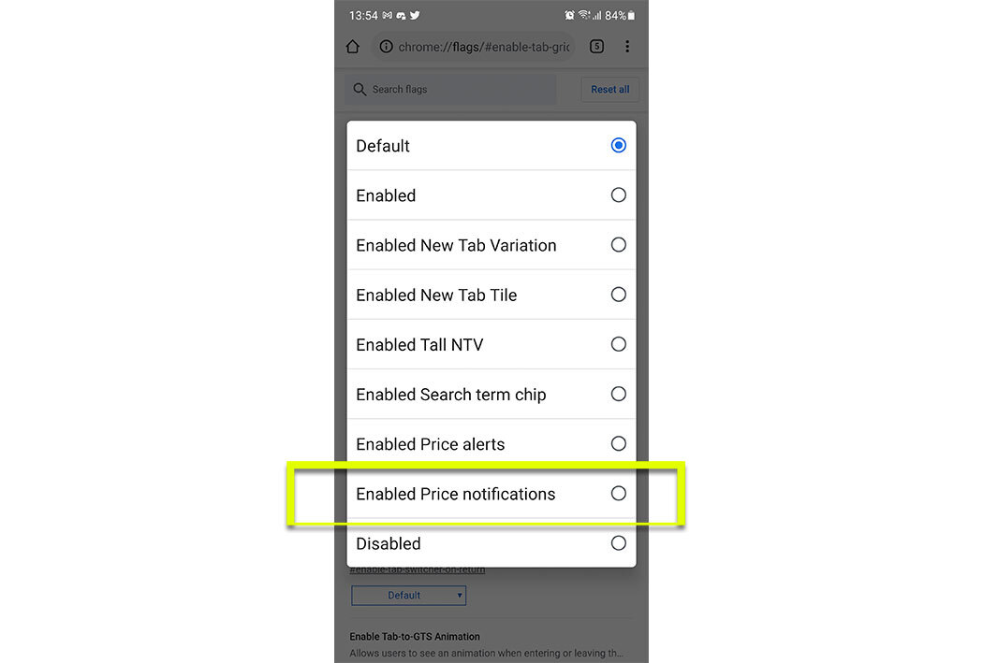Tap the search magnifier icon in flags
This screenshot has width=983, height=663.
359,89
